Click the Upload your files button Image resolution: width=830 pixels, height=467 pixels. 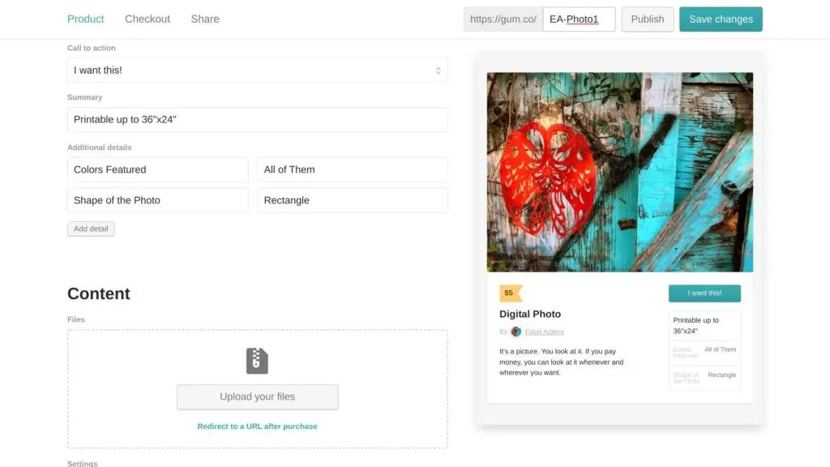point(257,396)
